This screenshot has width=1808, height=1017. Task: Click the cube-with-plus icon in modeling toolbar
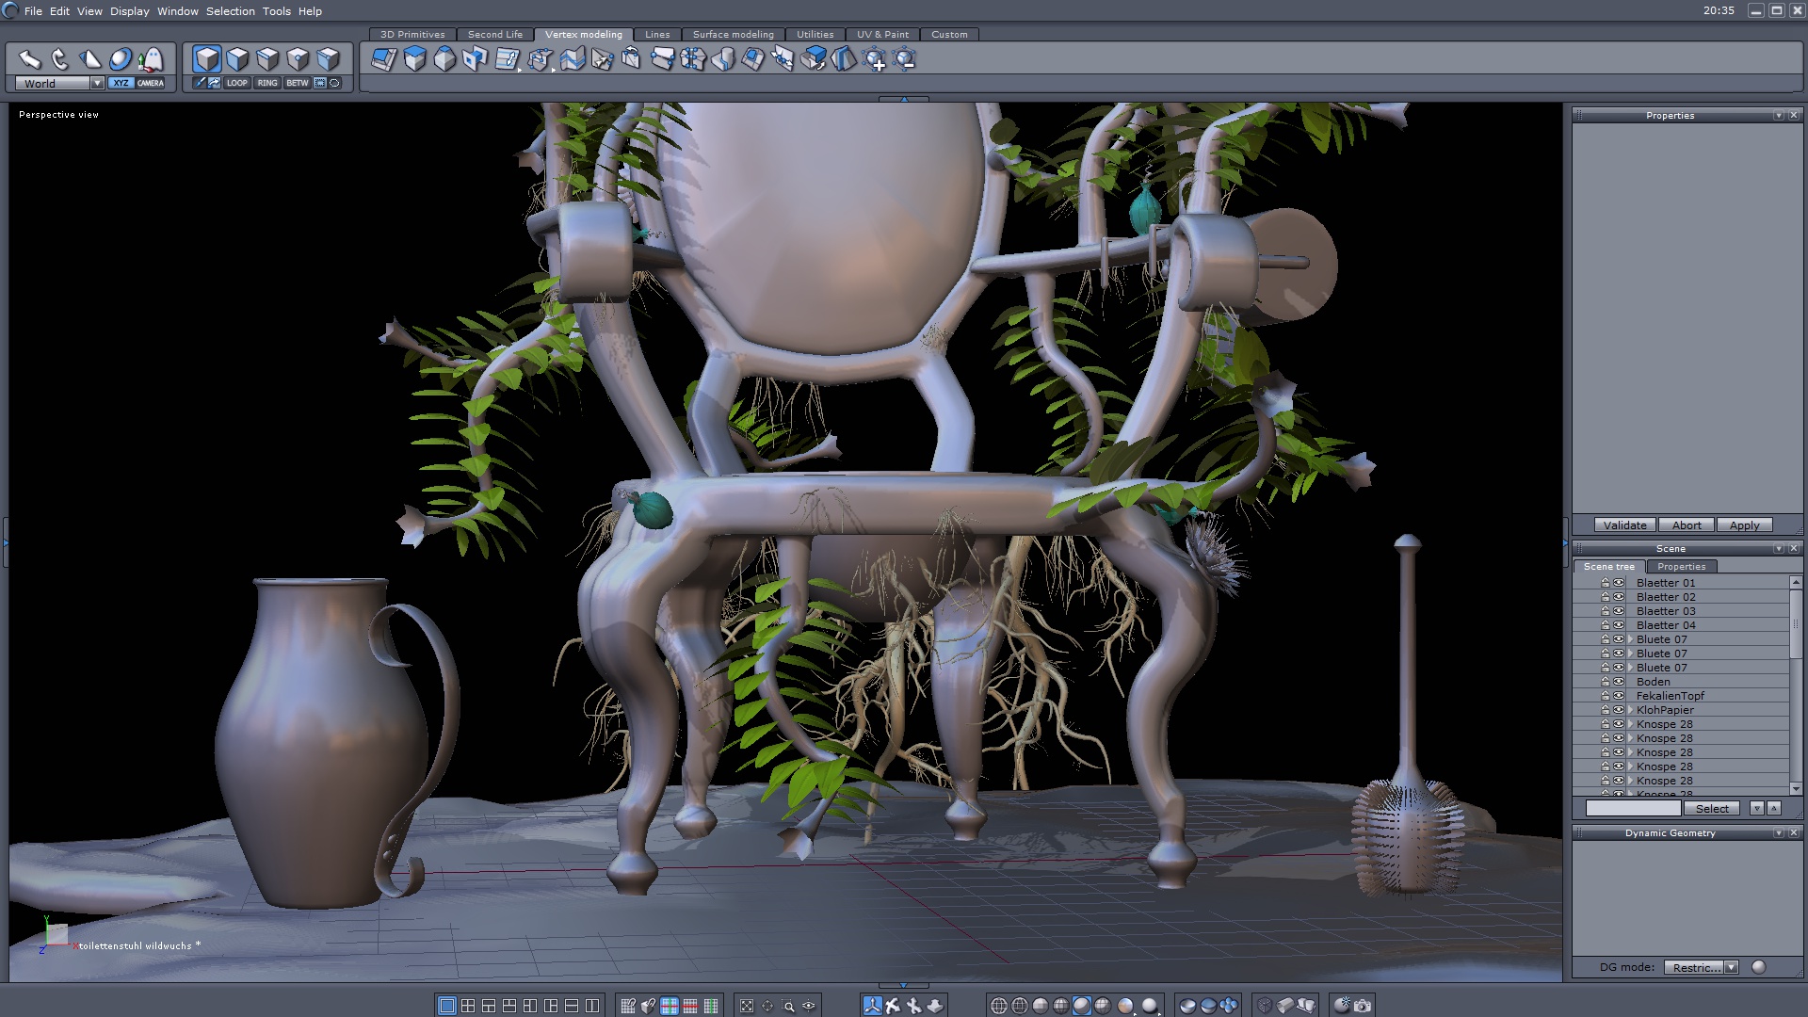coord(875,60)
